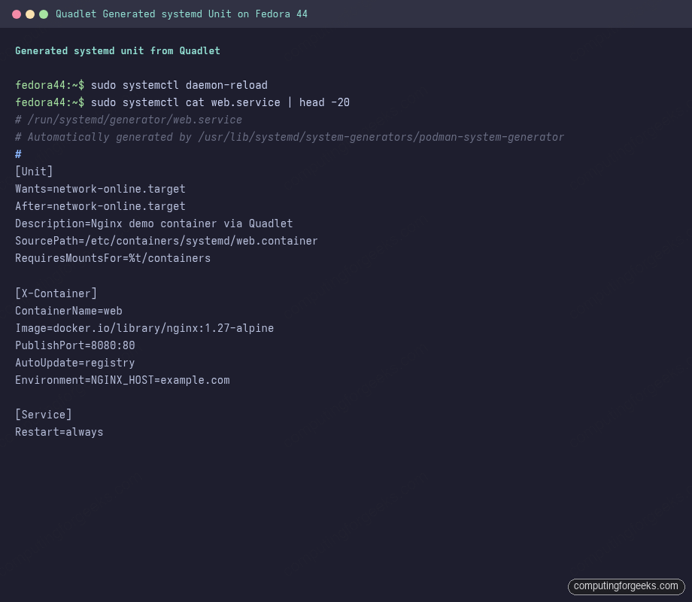Click the yellow minimize window dot
The width and height of the screenshot is (692, 602).
pos(30,14)
